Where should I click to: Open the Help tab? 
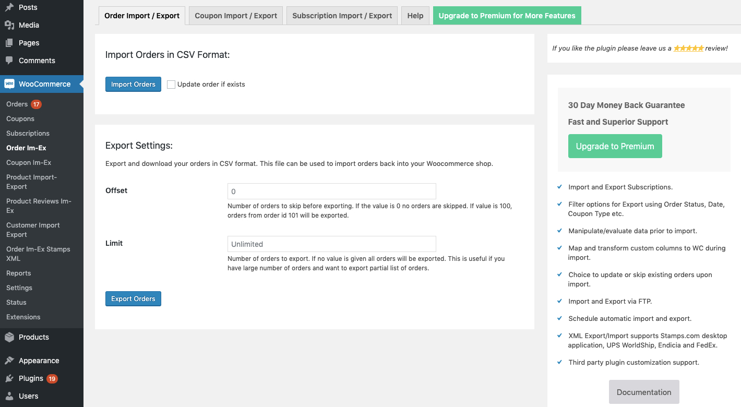click(x=415, y=16)
